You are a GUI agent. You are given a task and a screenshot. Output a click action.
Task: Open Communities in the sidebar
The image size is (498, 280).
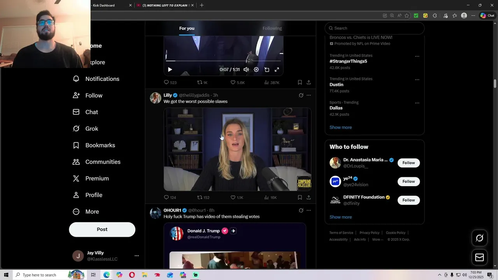[96, 162]
